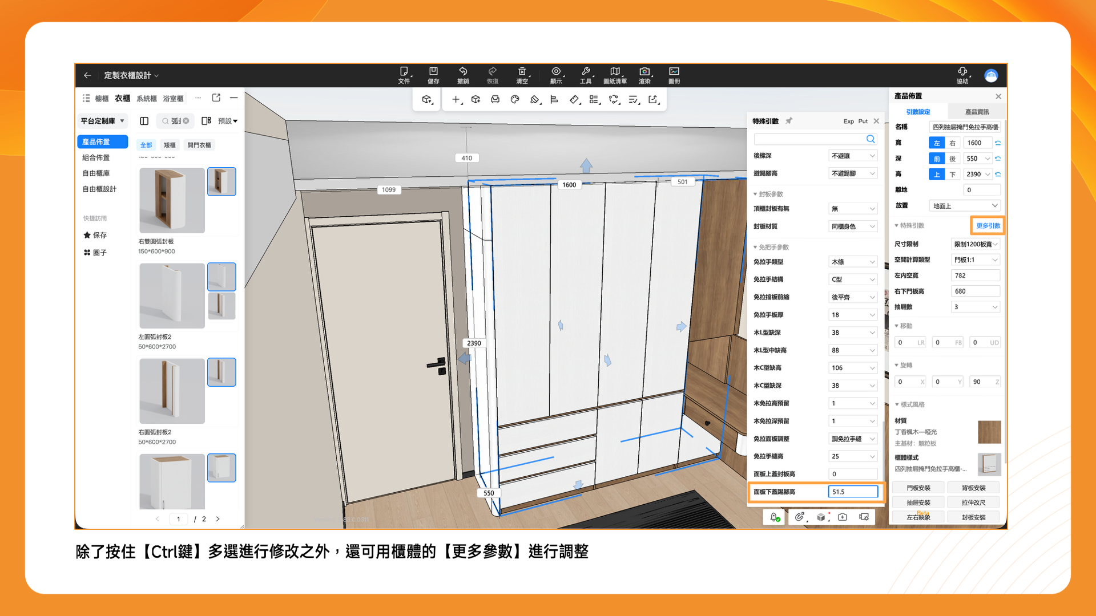
Task: Click the palette color icon in floating toolbar
Action: point(515,99)
